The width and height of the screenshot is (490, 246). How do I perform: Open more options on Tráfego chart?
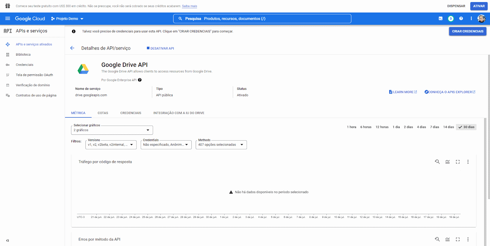468,162
